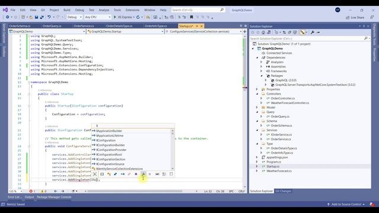Toggle the classes filter in IntelliSense

point(109,174)
